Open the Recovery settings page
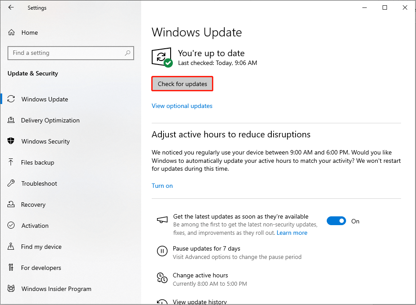The height and width of the screenshot is (305, 416). (x=33, y=205)
